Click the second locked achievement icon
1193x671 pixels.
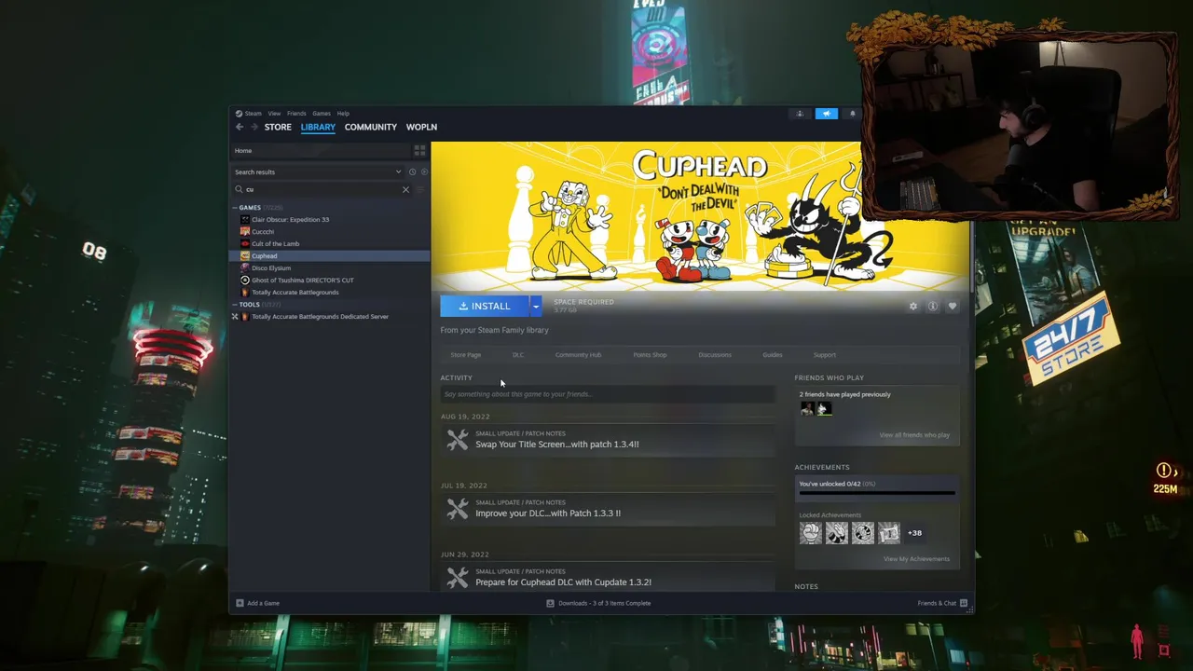pyautogui.click(x=837, y=533)
